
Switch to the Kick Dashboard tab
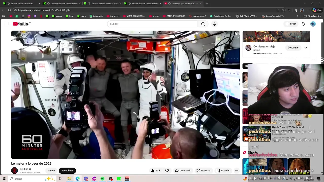coord(21,4)
